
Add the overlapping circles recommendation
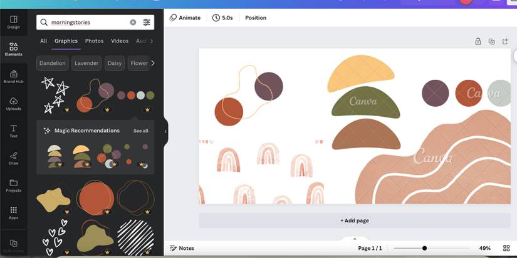pos(109,156)
